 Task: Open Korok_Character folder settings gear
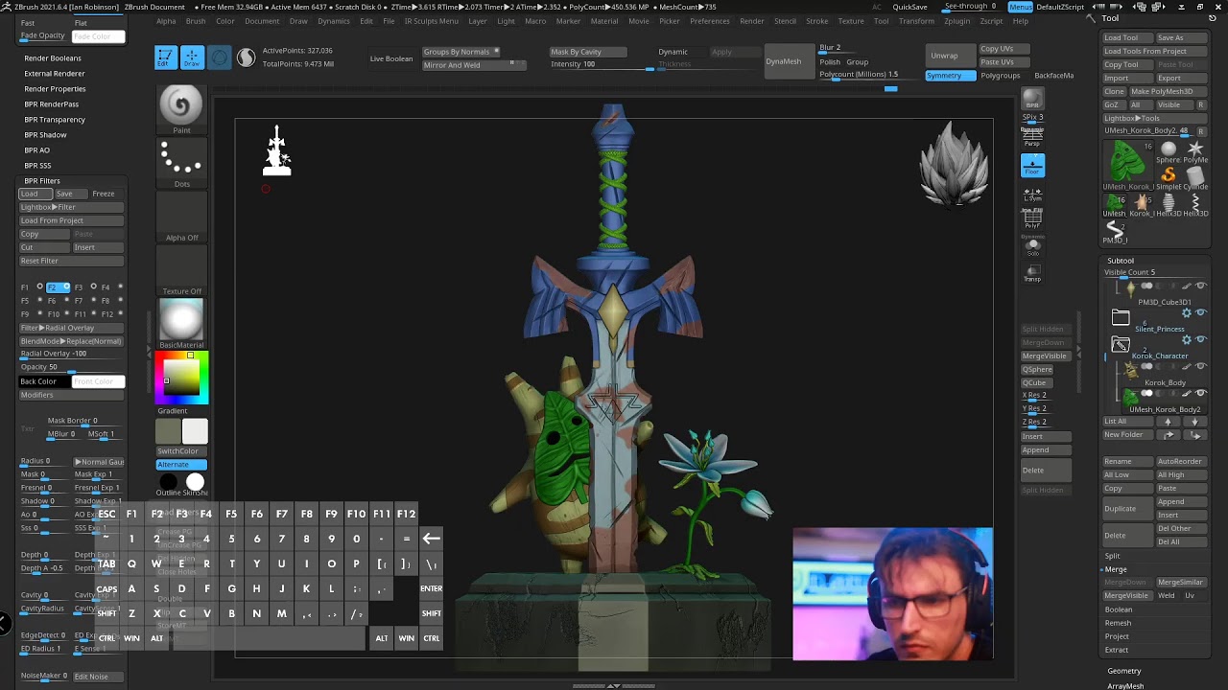coord(1187,339)
